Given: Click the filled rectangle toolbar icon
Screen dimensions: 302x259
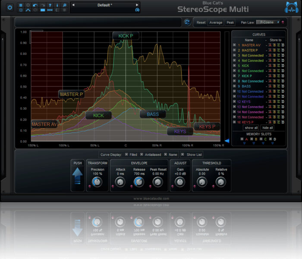Looking at the screenshot, I should pos(43,10).
